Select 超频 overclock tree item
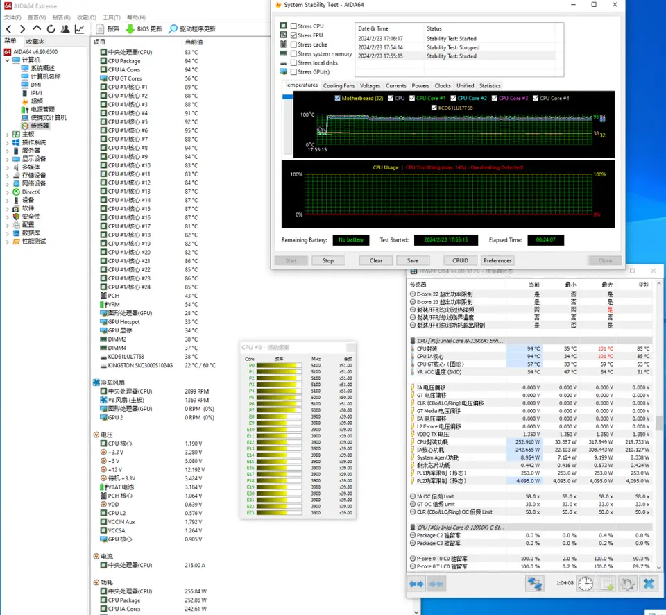Viewport: 666px width, 615px height. coord(37,101)
